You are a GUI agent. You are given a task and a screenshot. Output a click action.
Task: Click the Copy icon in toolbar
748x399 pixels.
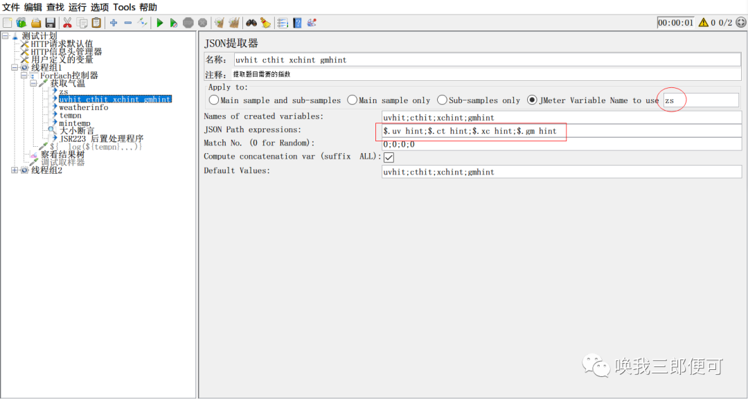[x=82, y=22]
